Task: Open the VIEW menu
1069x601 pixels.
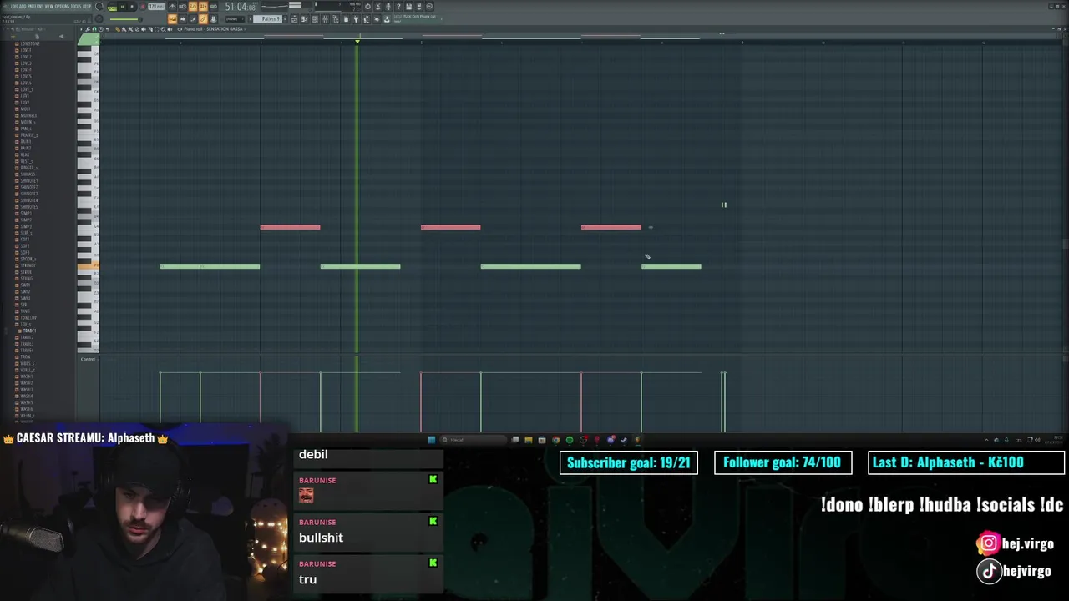Action: pos(48,7)
